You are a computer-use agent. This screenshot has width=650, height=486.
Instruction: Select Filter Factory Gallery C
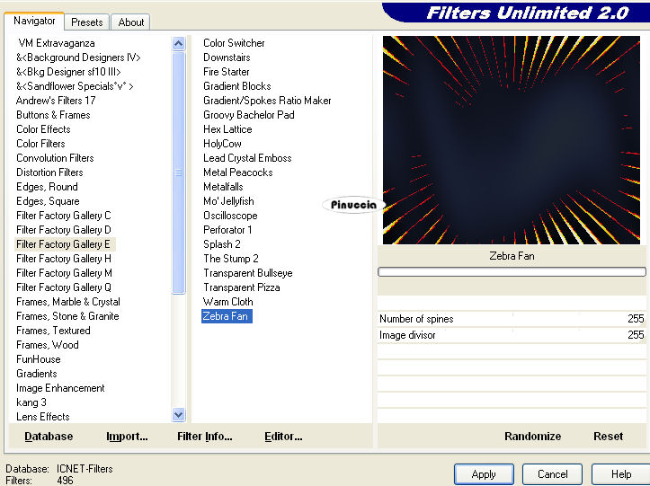coord(64,216)
